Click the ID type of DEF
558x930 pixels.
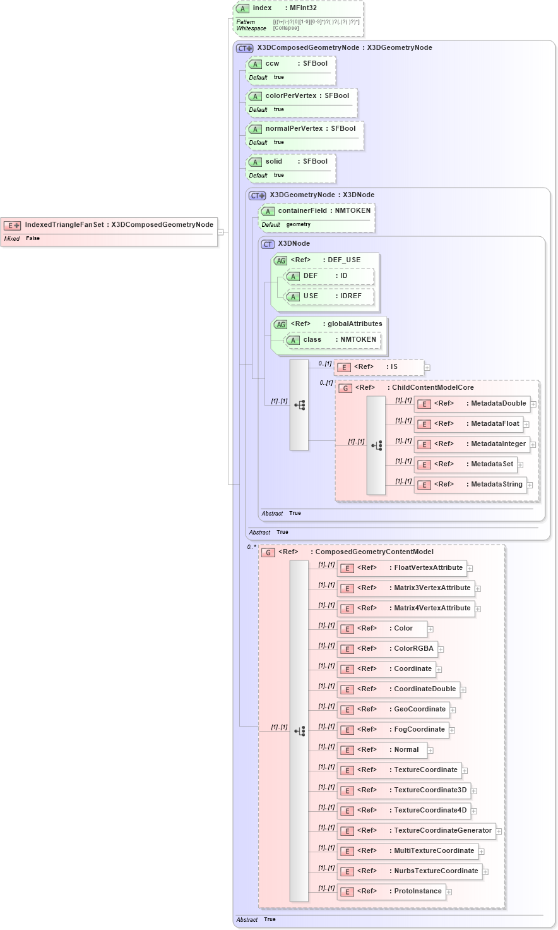[344, 275]
